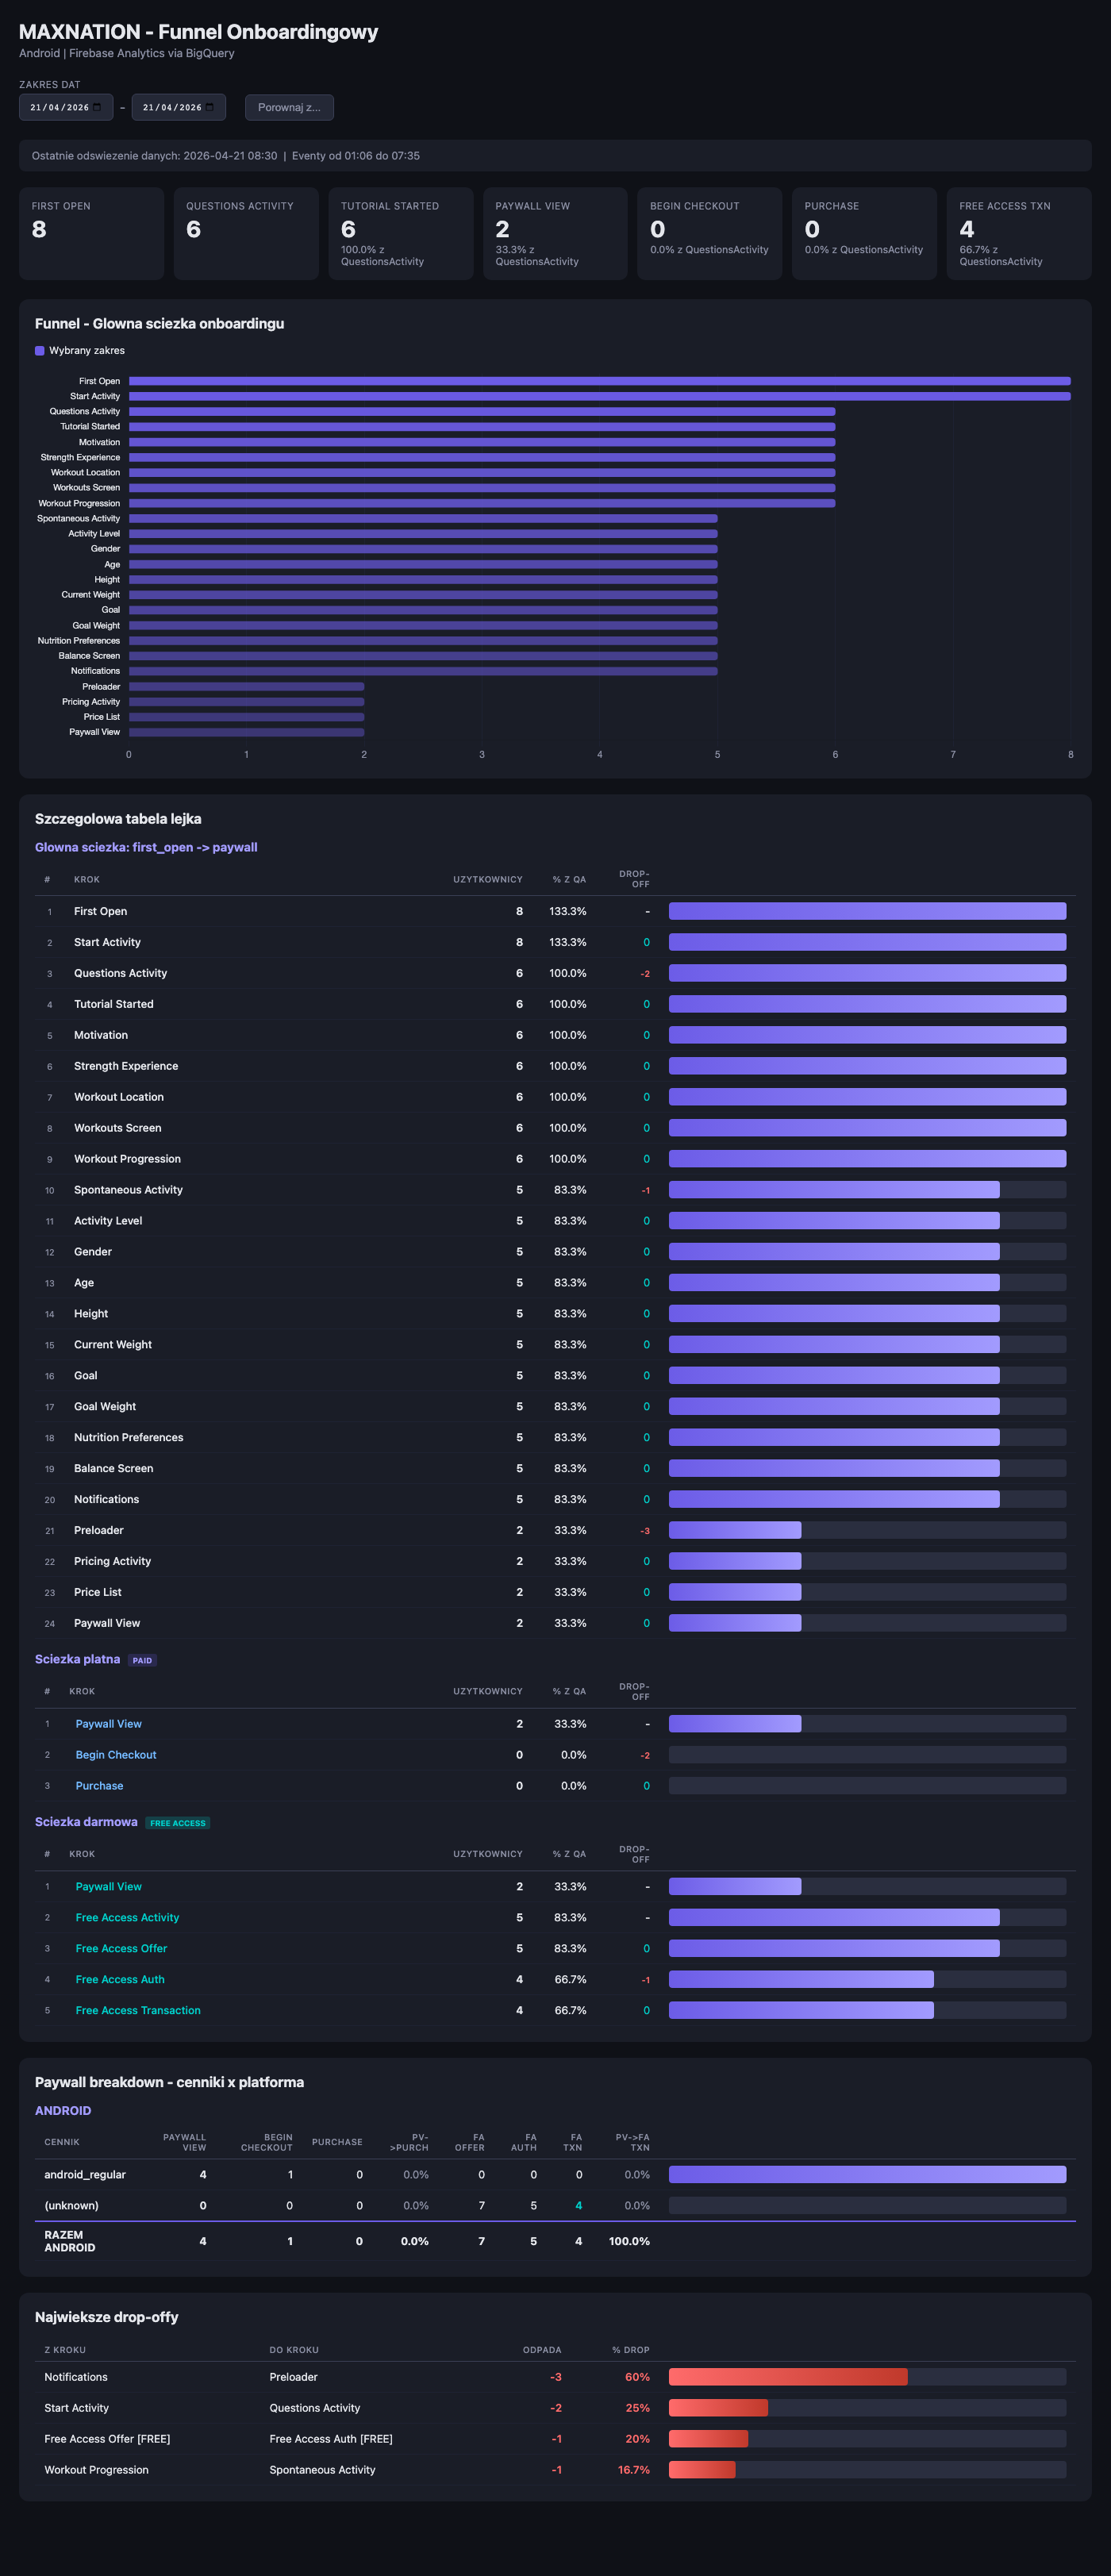Image resolution: width=1111 pixels, height=2576 pixels.
Task: Open the Free Access Offer link
Action: 121,1949
